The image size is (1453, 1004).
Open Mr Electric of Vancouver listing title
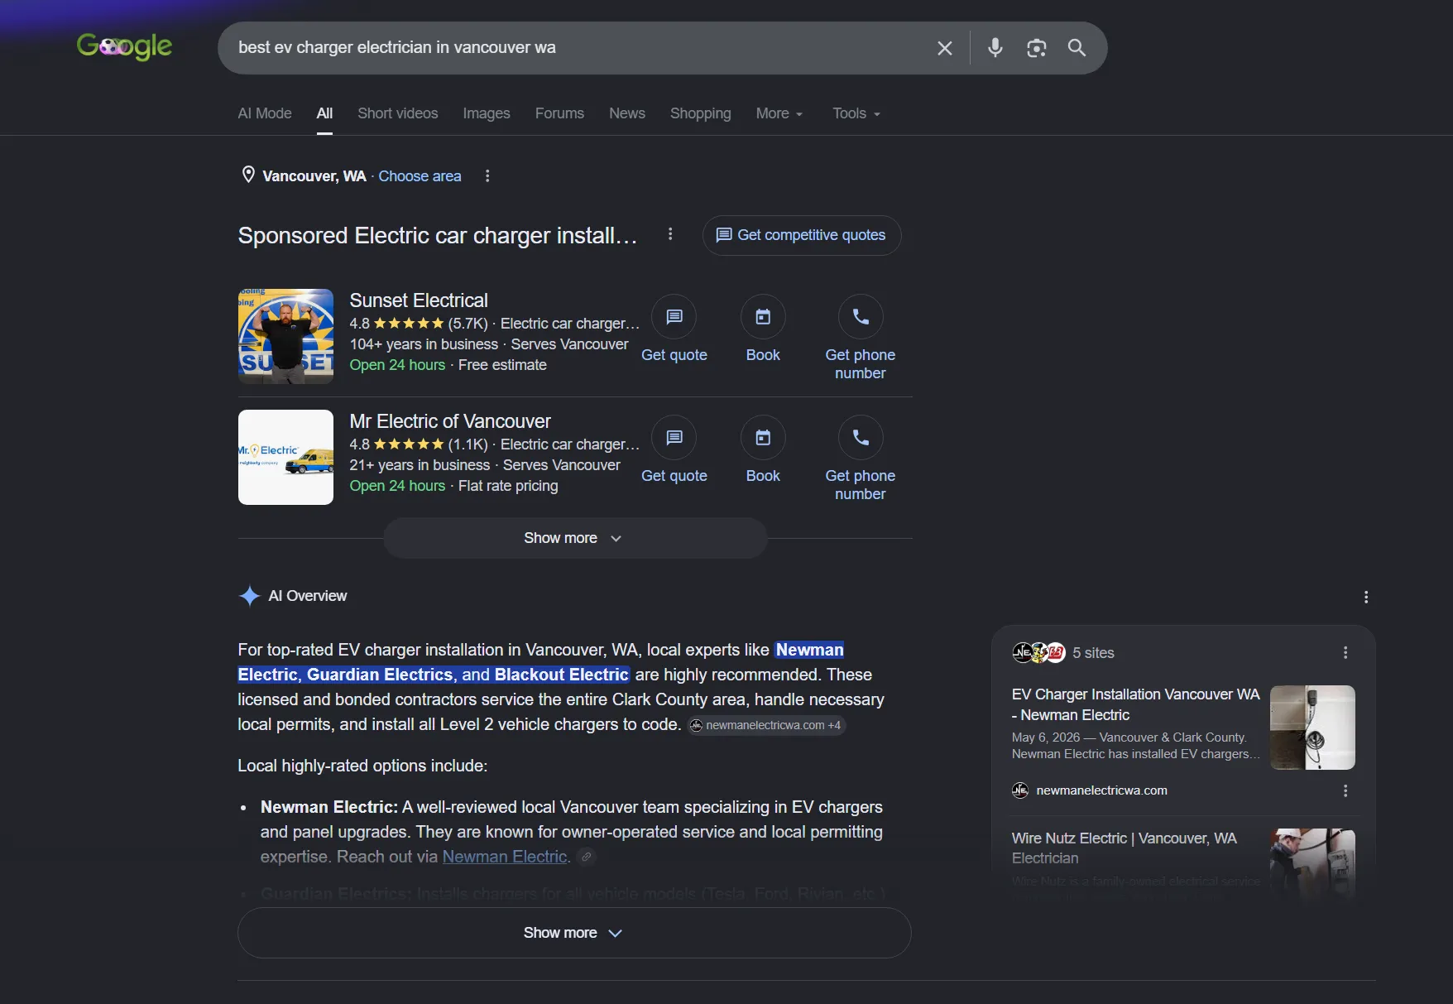tap(450, 421)
